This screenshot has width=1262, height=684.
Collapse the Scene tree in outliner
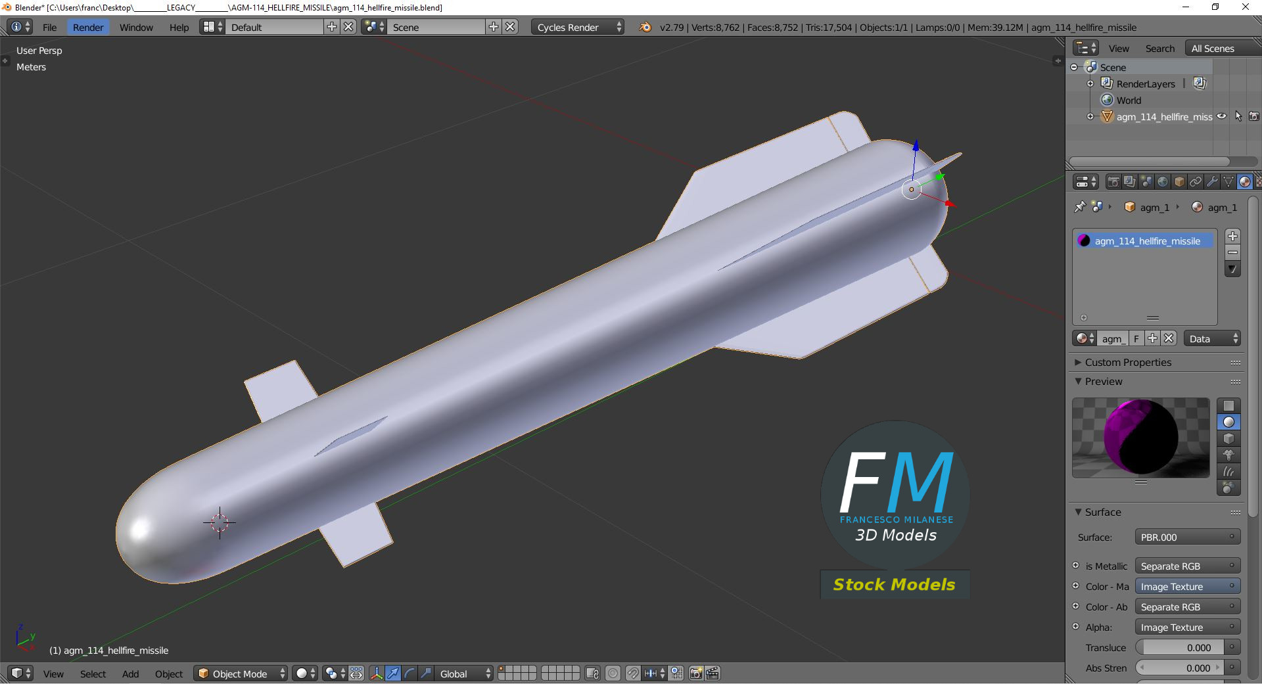pyautogui.click(x=1074, y=67)
